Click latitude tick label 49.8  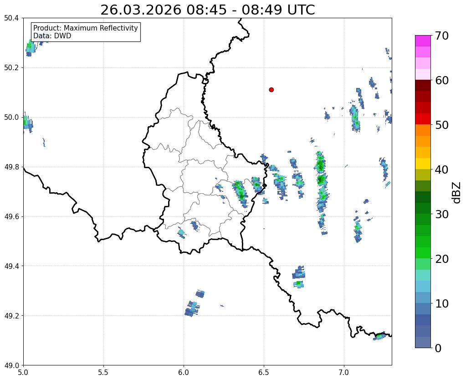pos(11,167)
